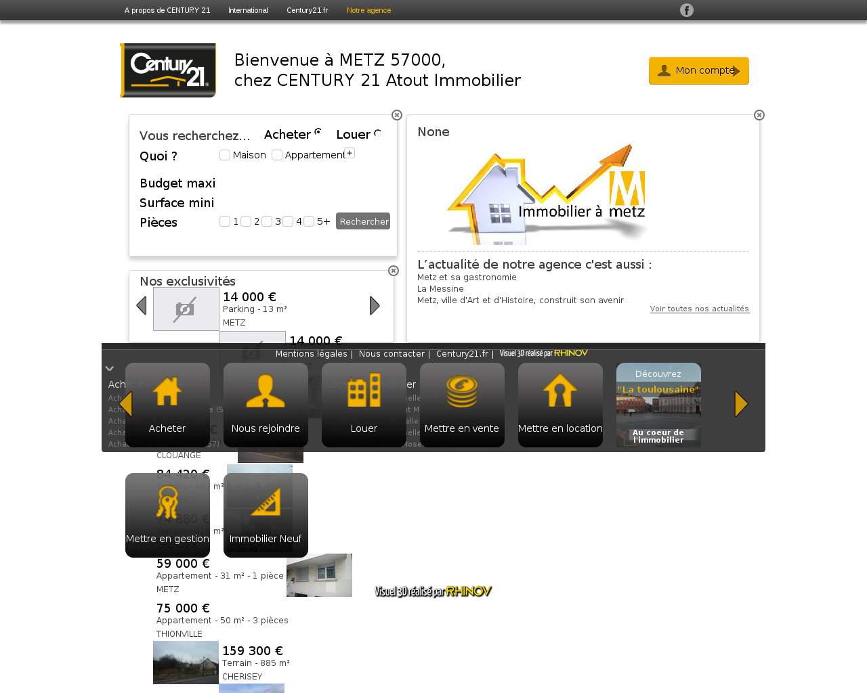Click Rhinov credit in footer bar
Image resolution: width=867 pixels, height=693 pixels.
tap(543, 353)
